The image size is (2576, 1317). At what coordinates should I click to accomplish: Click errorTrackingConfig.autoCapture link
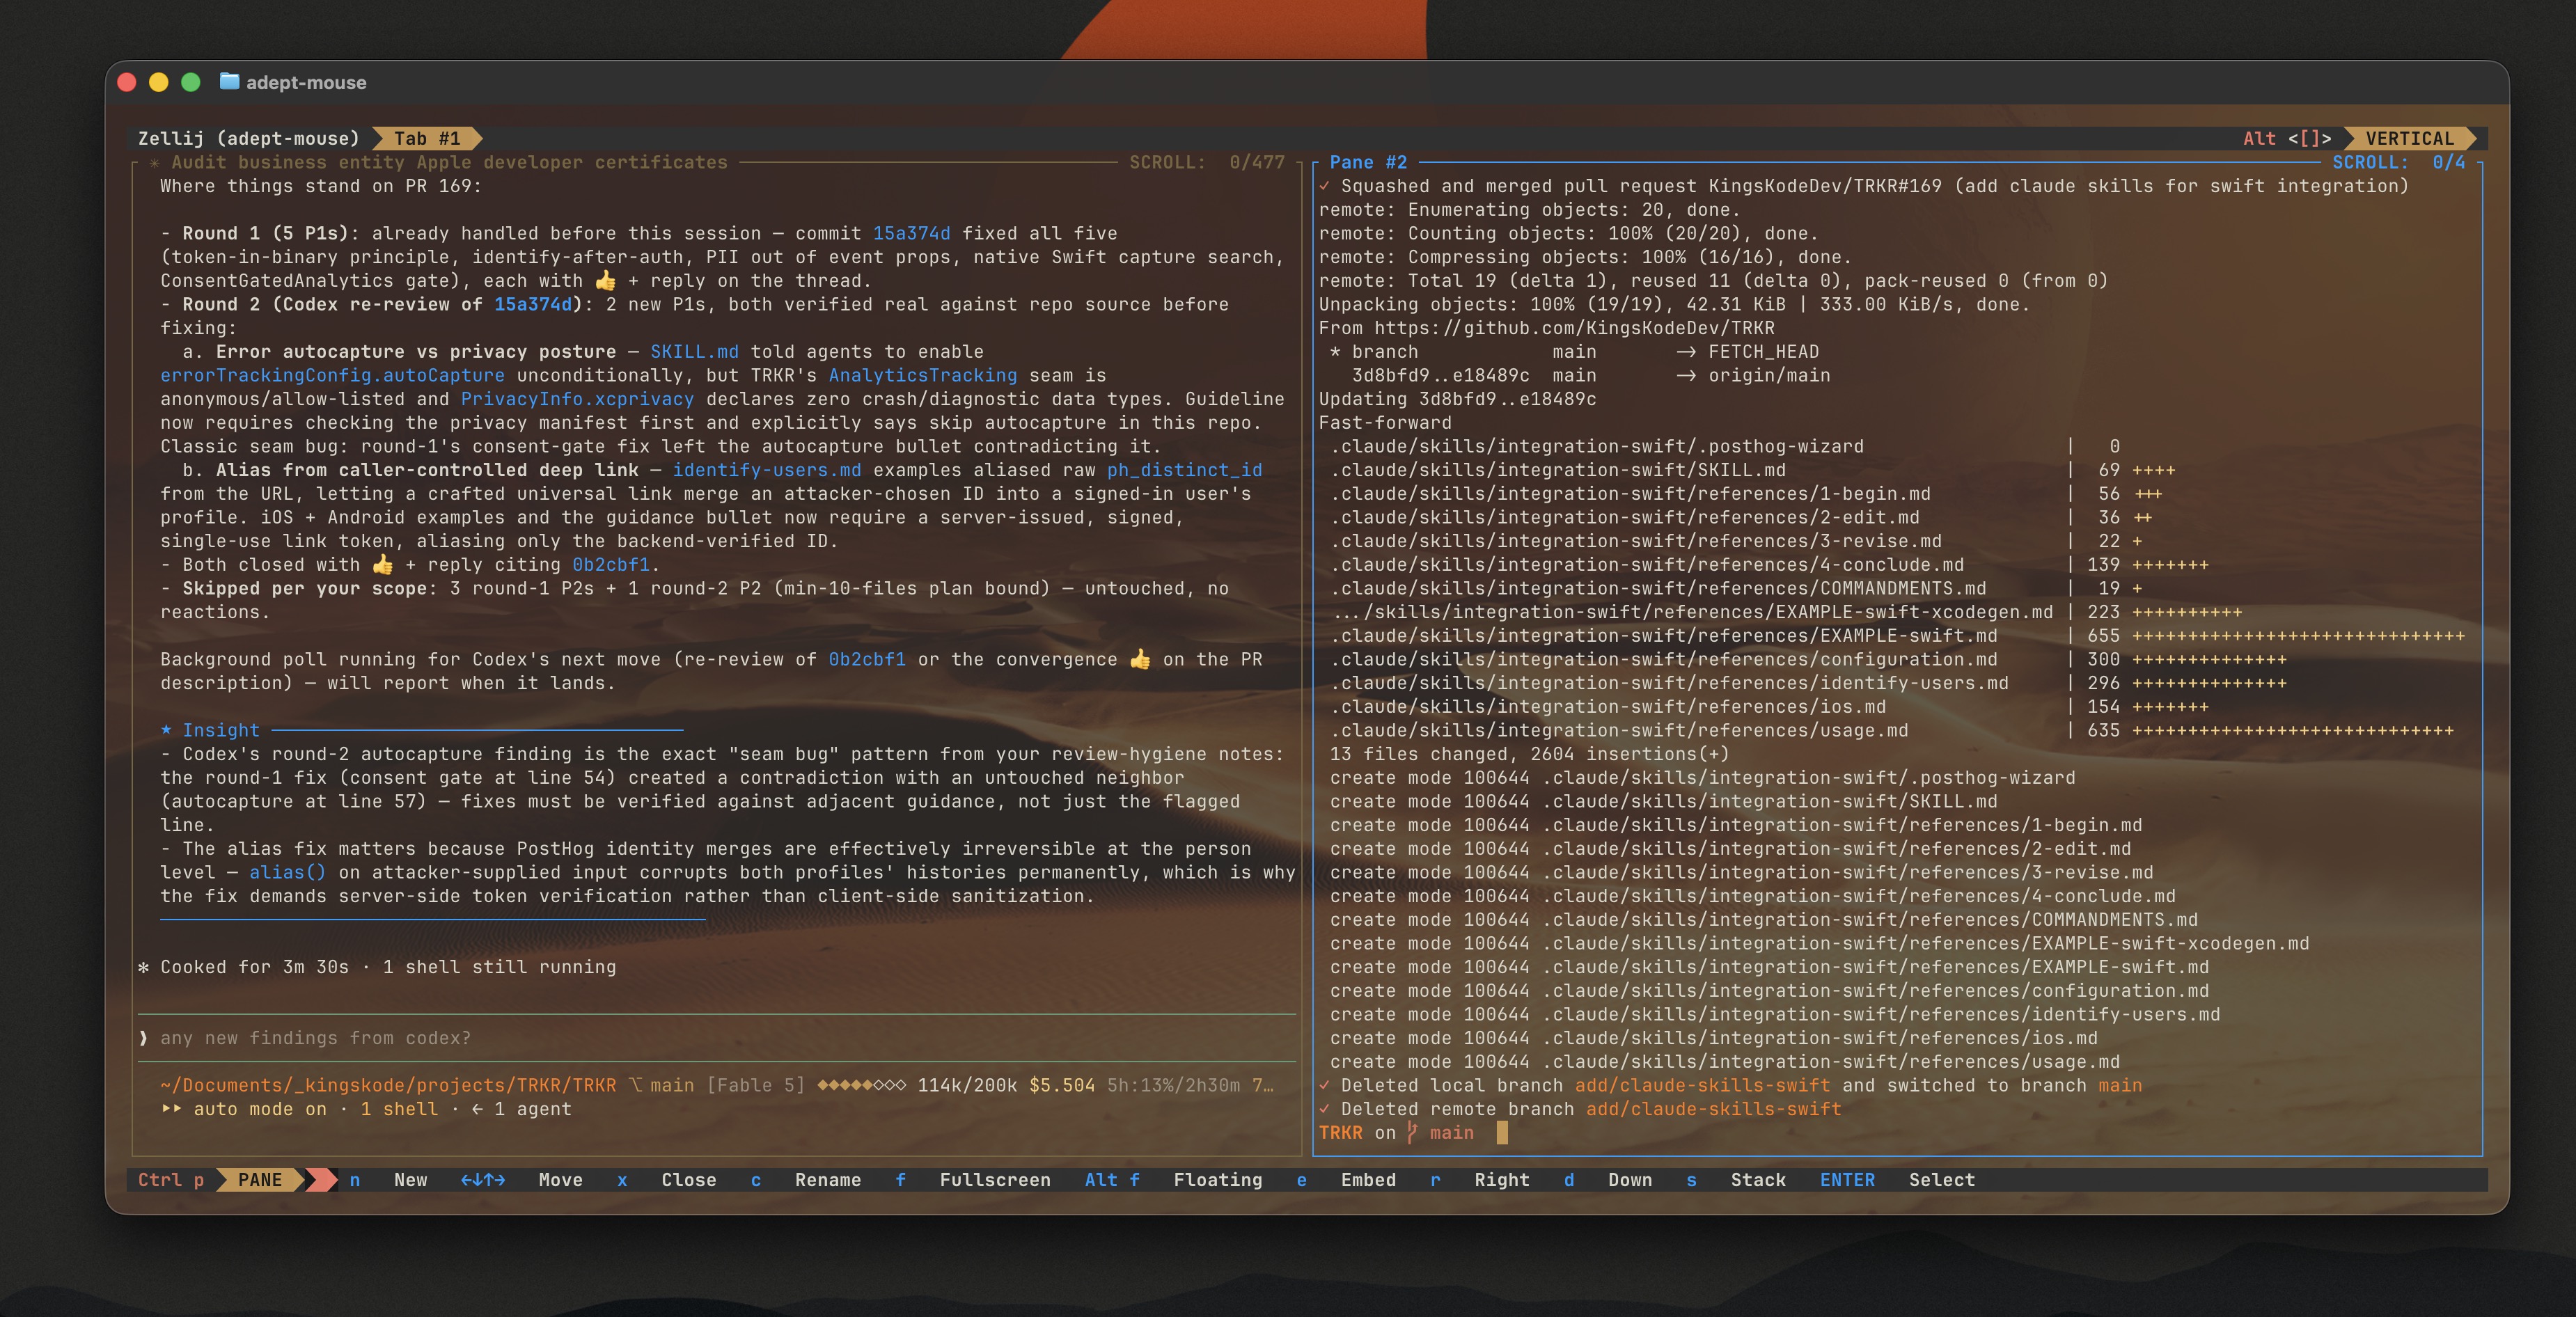click(x=332, y=375)
